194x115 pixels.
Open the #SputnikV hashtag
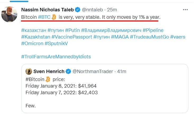click(x=56, y=43)
